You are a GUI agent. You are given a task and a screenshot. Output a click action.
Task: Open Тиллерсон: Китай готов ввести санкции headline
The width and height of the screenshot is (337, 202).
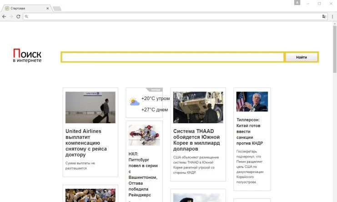click(x=250, y=131)
